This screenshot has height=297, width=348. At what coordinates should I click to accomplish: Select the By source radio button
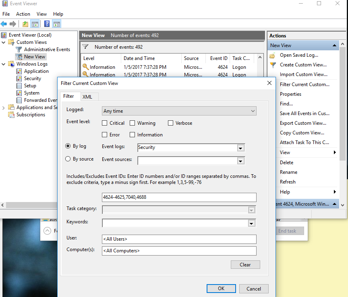[x=68, y=159]
